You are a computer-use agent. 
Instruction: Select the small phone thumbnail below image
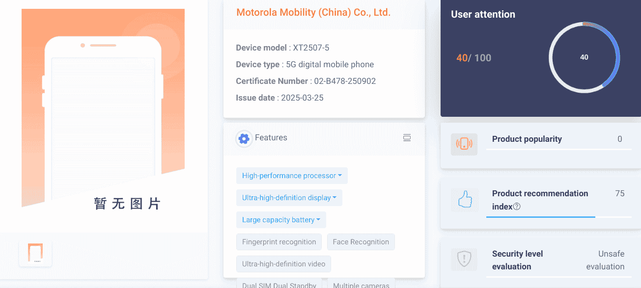tap(35, 253)
